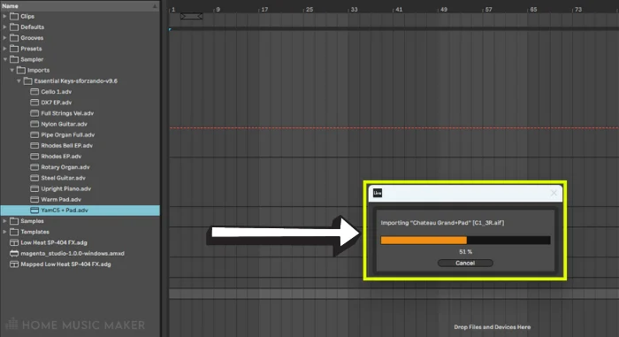Select the DX7 EP.adv file name
This screenshot has height=337, width=619.
click(57, 103)
